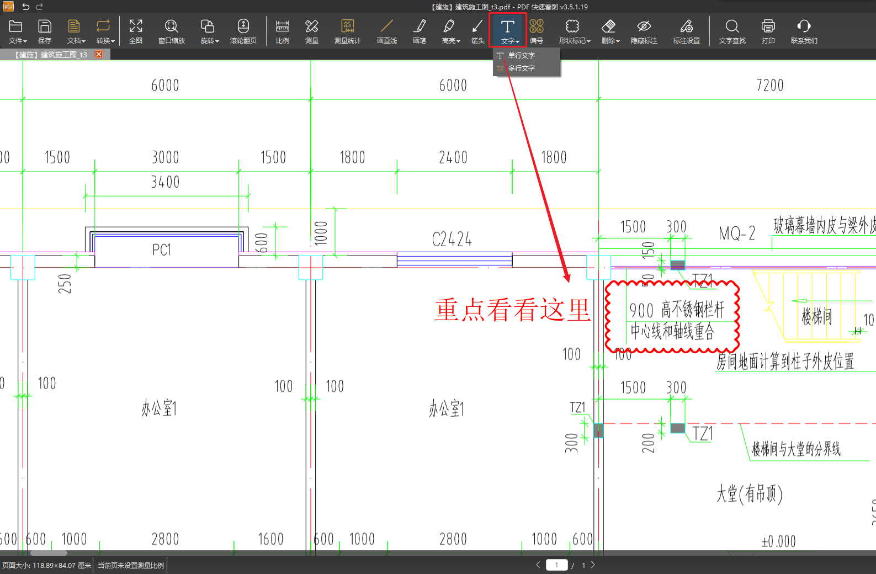This screenshot has width=876, height=574.
Task: Click the 页面大小 page size status text
Action: pyautogui.click(x=46, y=565)
